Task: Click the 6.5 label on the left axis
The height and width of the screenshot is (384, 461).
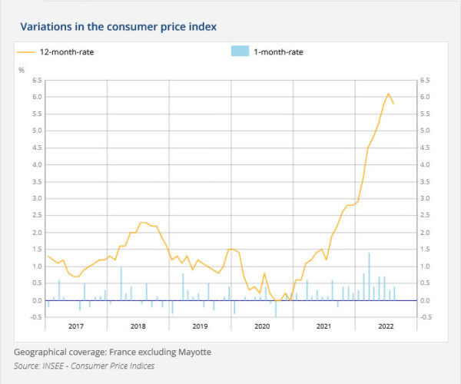Action: 36,80
